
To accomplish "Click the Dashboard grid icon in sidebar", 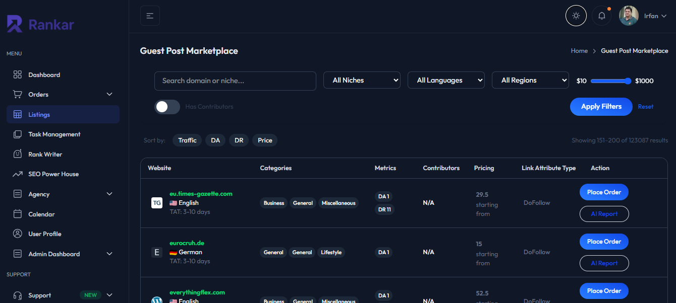I will [18, 74].
